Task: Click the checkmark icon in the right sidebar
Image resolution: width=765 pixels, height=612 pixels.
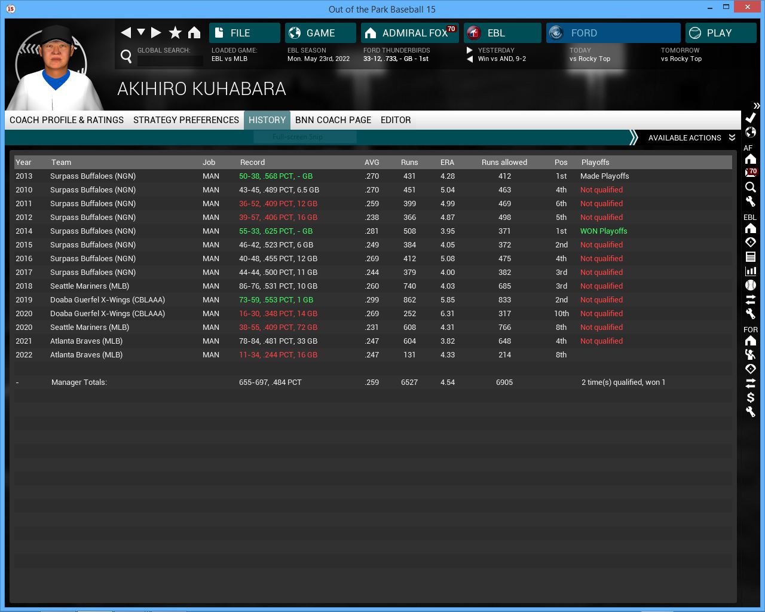Action: point(751,118)
